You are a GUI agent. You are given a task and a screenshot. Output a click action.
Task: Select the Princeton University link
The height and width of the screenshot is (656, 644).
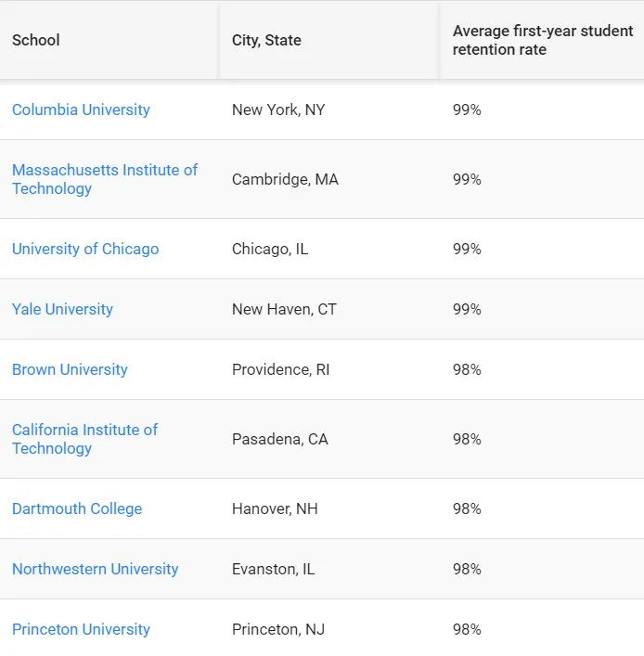81,629
